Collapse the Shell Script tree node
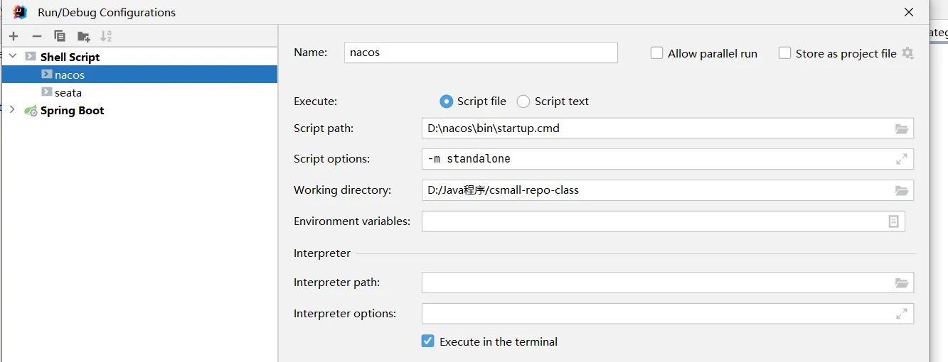 [x=12, y=56]
